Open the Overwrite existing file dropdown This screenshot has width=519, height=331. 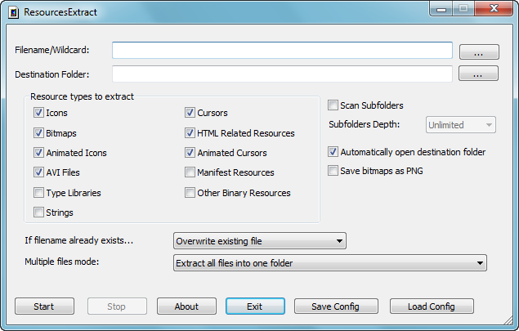(x=260, y=240)
